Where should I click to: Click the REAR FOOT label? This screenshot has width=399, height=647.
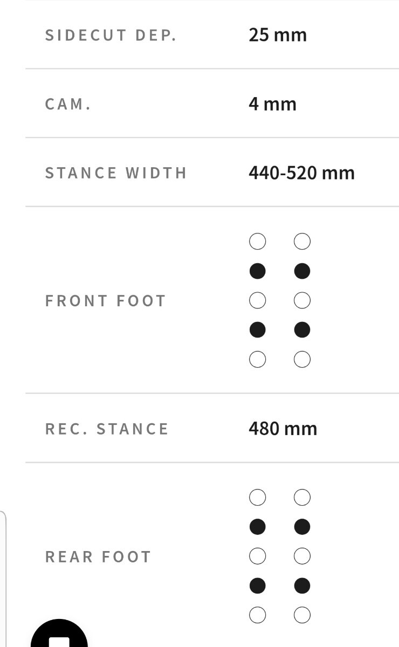pos(98,557)
